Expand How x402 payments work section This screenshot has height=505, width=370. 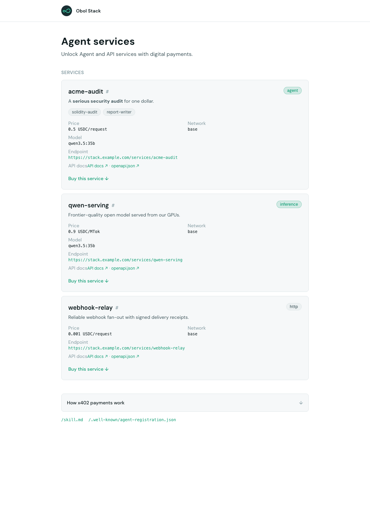(x=185, y=403)
